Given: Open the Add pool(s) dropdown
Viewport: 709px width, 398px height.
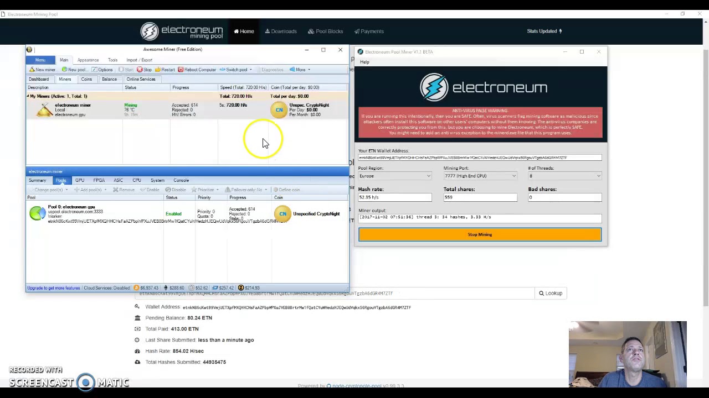Looking at the screenshot, I should pyautogui.click(x=91, y=190).
